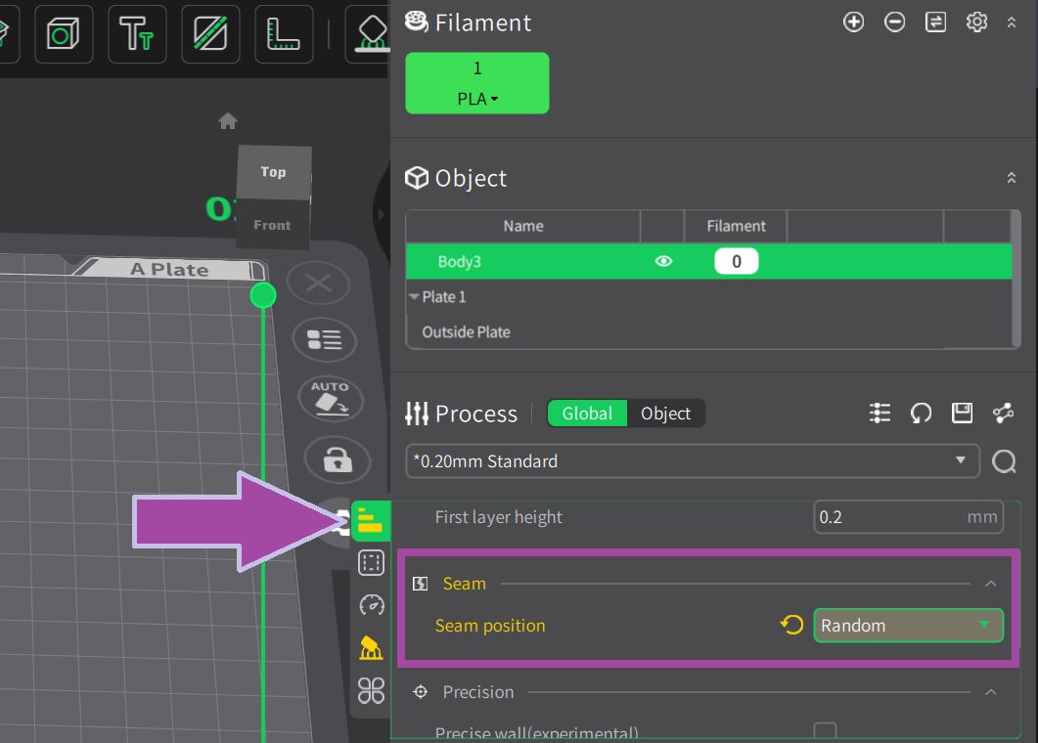The width and height of the screenshot is (1038, 743).
Task: Select the Global process tab
Action: 587,414
